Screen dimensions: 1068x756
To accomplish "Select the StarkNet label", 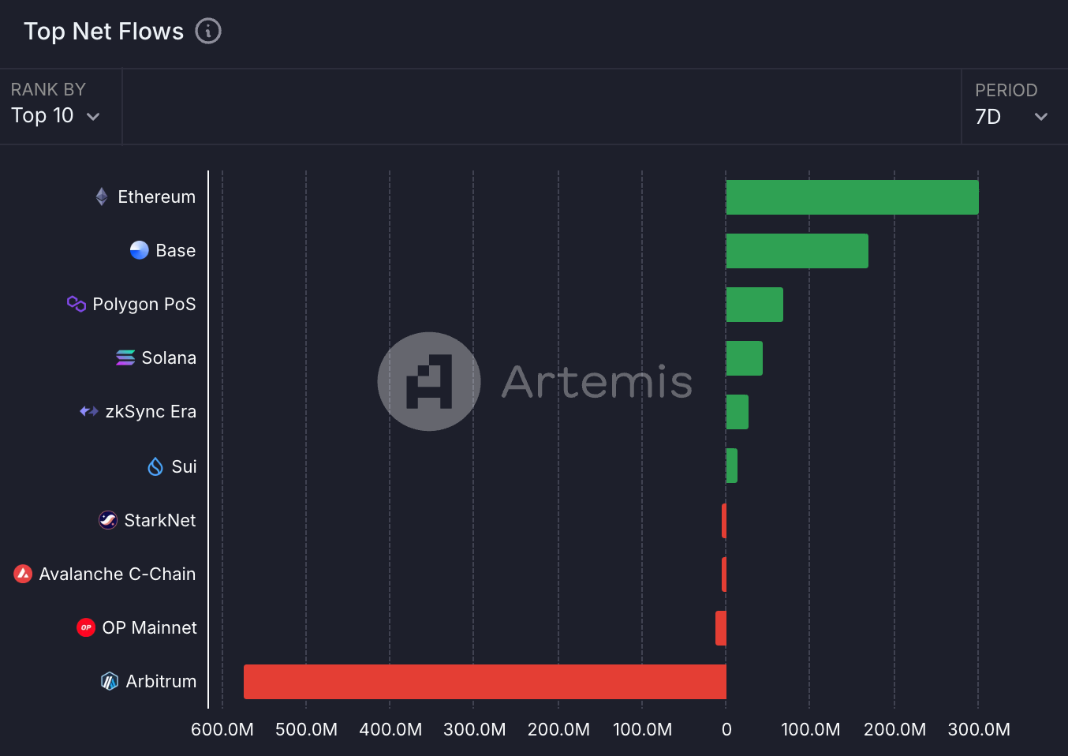I will coord(160,520).
